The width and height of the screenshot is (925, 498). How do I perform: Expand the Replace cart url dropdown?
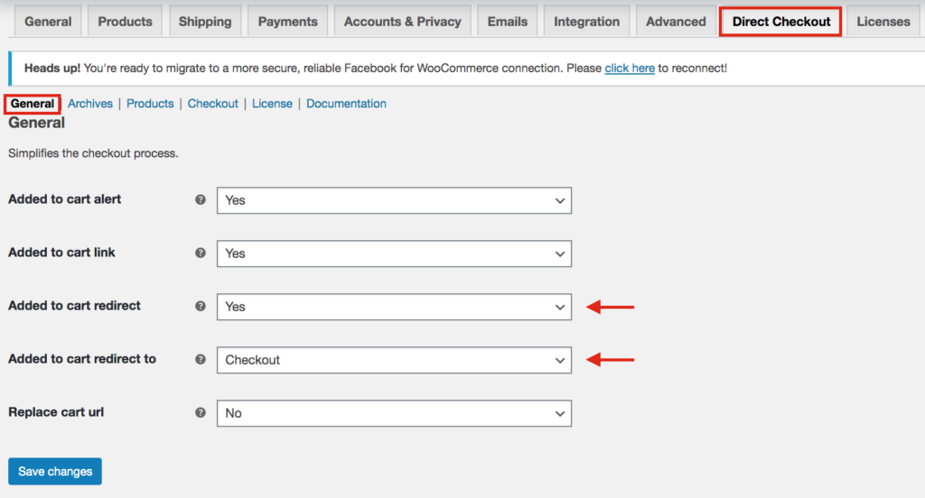[394, 413]
